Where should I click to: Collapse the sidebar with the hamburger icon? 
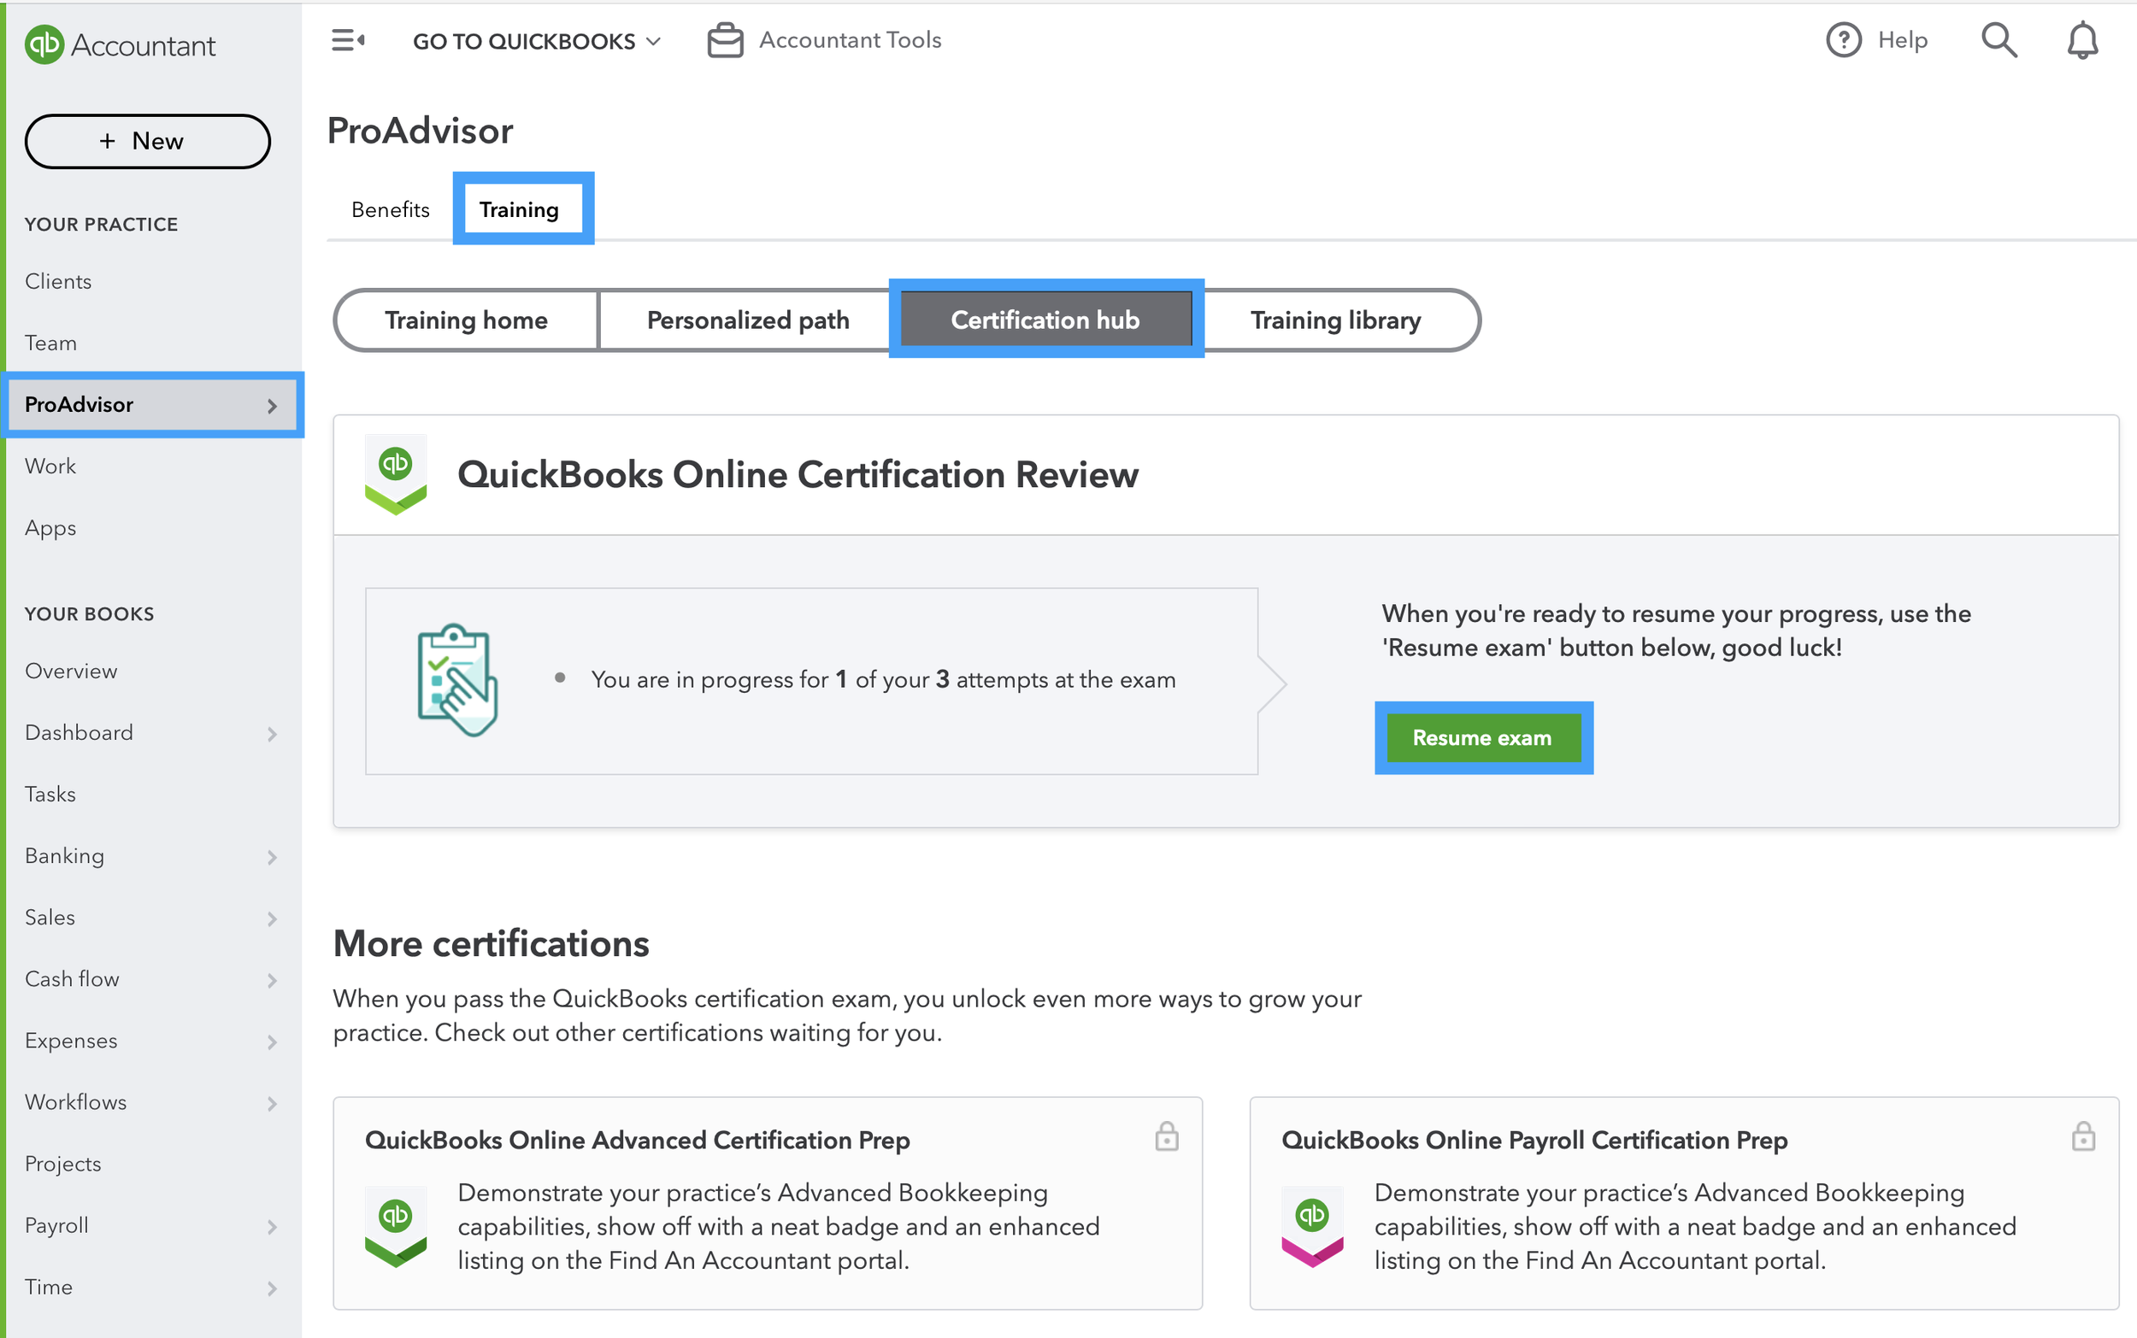(347, 41)
